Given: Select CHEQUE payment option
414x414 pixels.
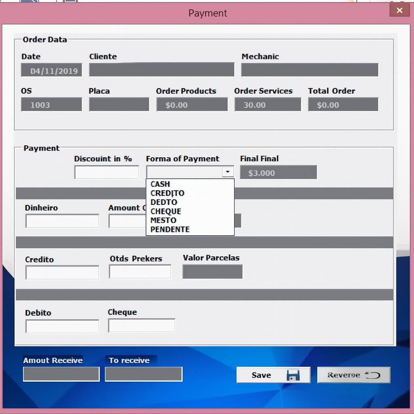Looking at the screenshot, I should tap(166, 211).
